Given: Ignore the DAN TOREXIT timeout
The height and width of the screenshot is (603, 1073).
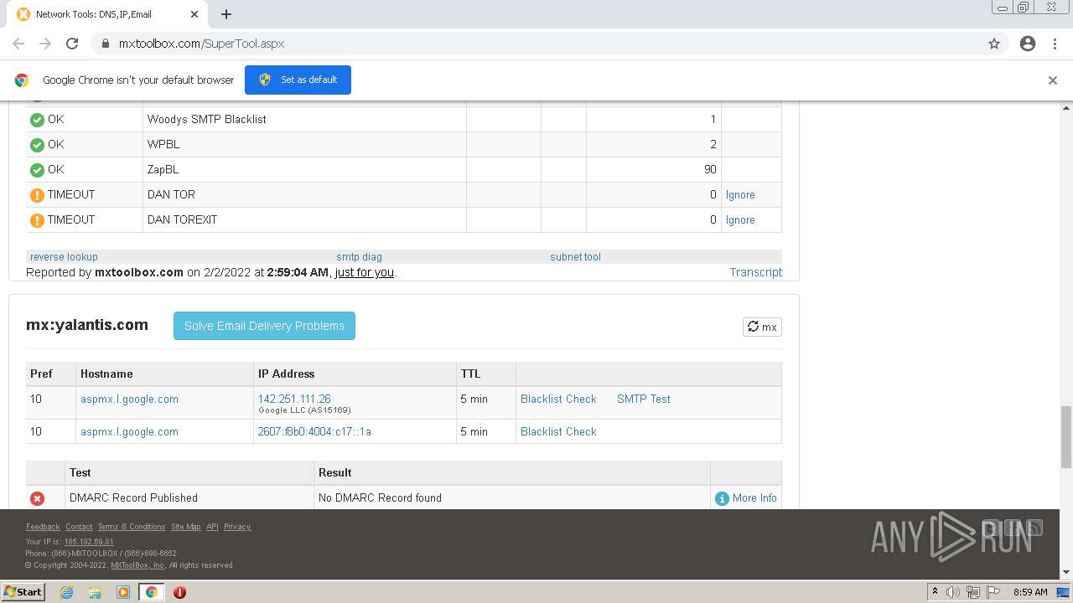Looking at the screenshot, I should (x=740, y=220).
